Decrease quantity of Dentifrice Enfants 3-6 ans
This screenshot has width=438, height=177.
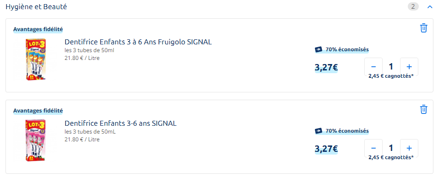373,148
